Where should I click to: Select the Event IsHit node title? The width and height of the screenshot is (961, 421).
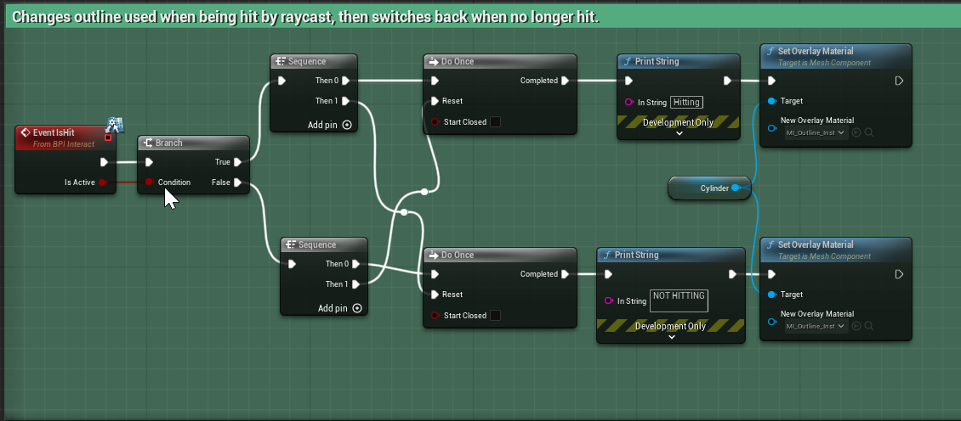[54, 132]
